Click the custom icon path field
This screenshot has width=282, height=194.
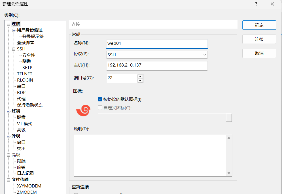[x=162, y=118]
